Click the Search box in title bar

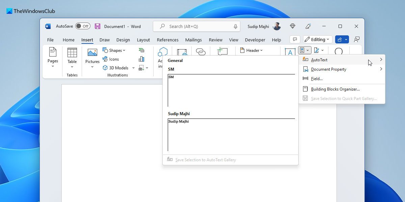coord(197,26)
